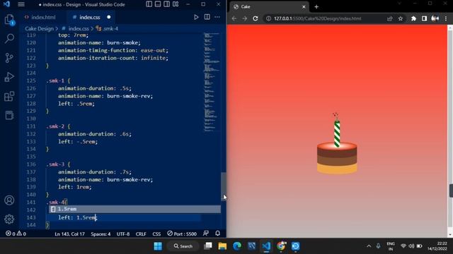Open the Windows Start menu
This screenshot has width=453, height=254.
click(x=158, y=246)
